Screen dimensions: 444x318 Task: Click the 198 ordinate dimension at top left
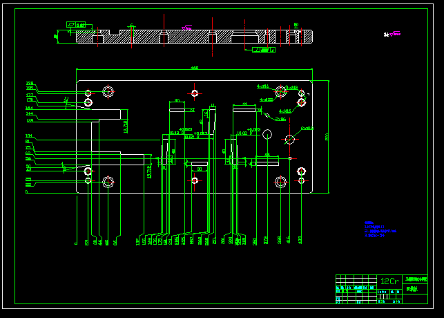click(x=30, y=83)
